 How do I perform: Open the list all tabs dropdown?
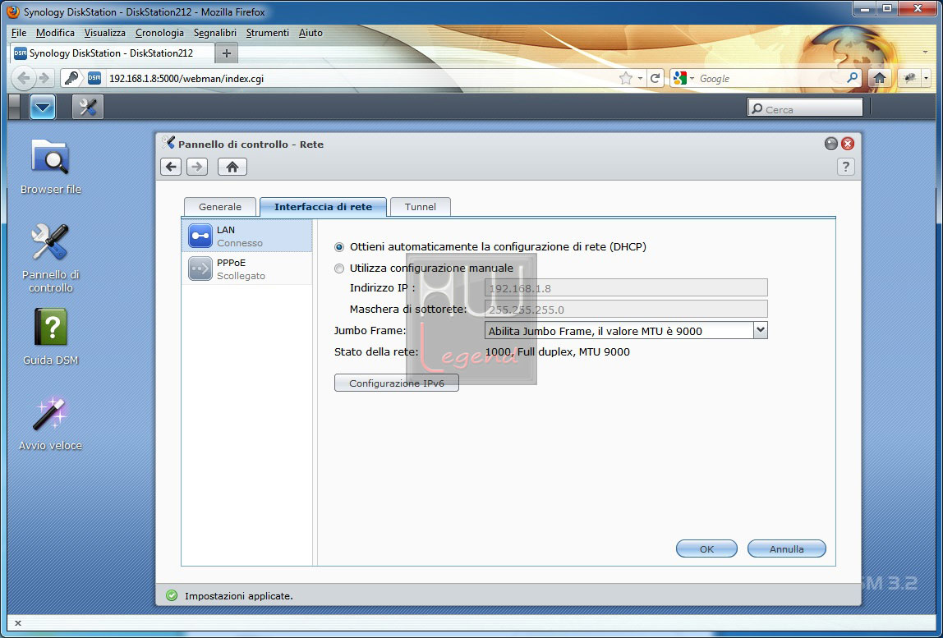click(926, 53)
